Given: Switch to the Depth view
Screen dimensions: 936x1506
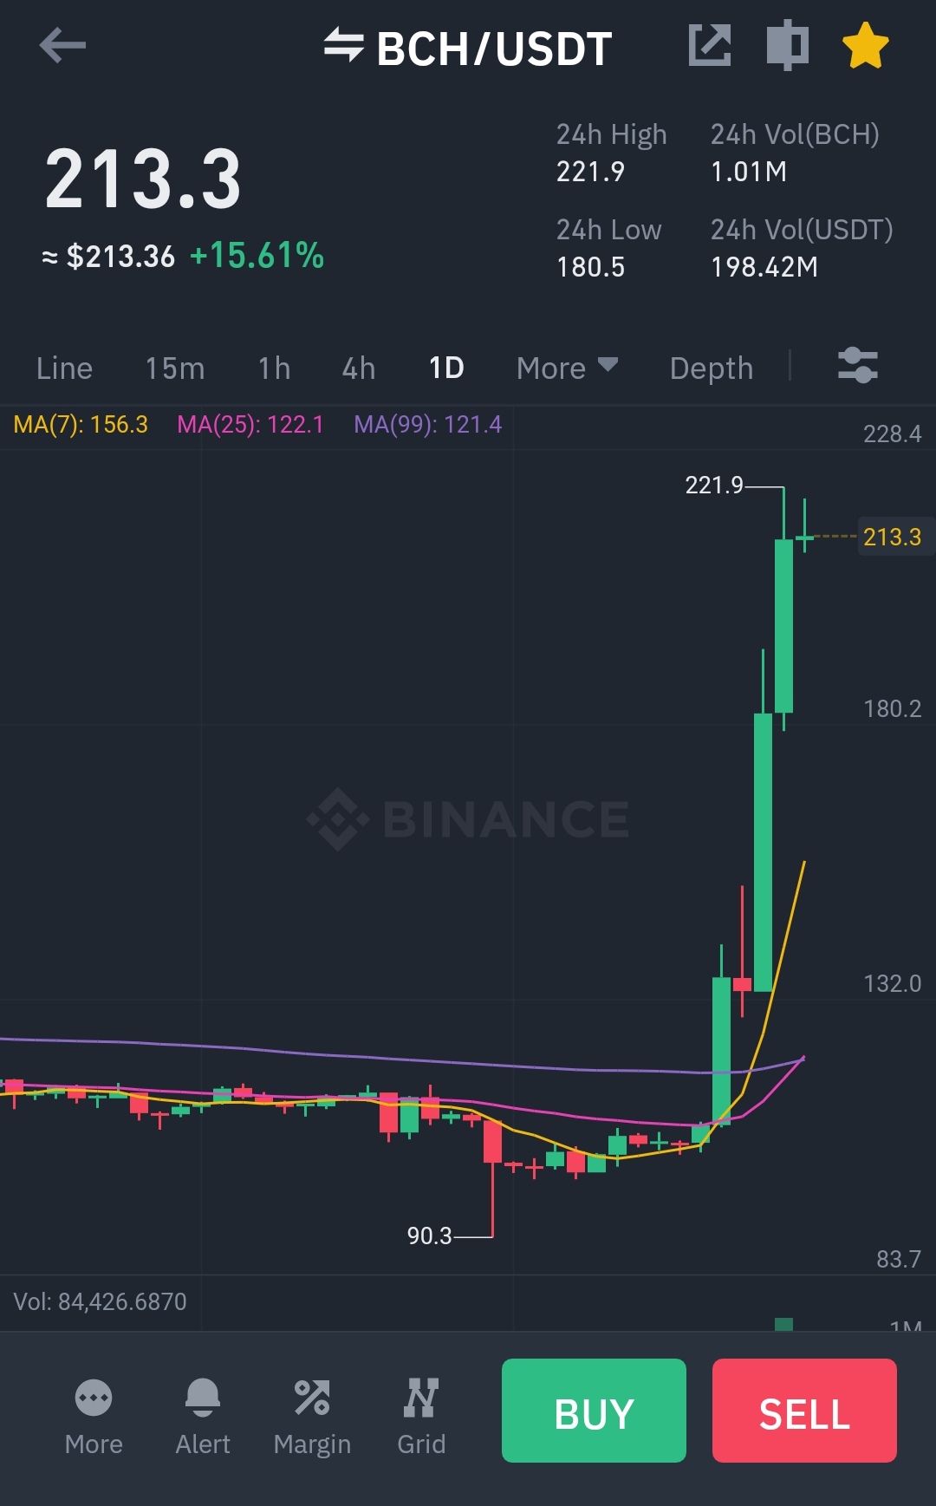Looking at the screenshot, I should point(712,368).
